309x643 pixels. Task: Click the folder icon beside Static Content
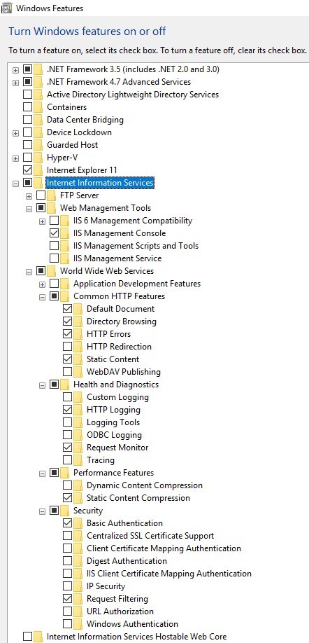[x=78, y=359]
